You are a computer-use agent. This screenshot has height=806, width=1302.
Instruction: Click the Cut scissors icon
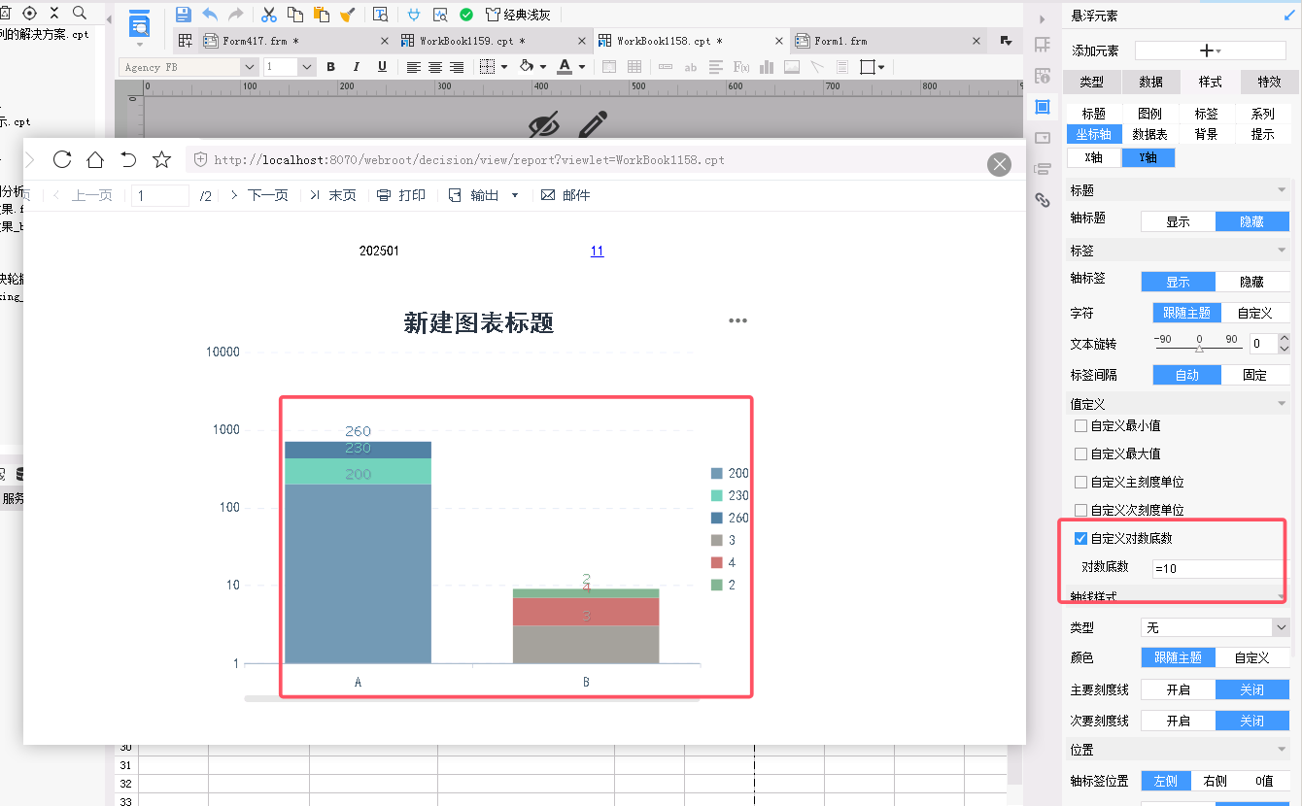[x=269, y=15]
